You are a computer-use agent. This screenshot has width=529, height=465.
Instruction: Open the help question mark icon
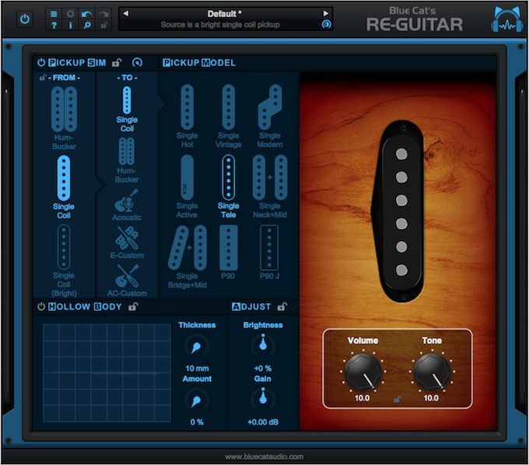[54, 25]
